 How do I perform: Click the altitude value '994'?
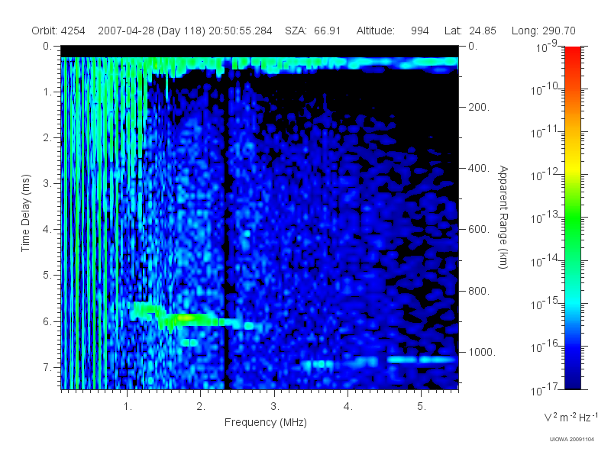[x=419, y=31]
